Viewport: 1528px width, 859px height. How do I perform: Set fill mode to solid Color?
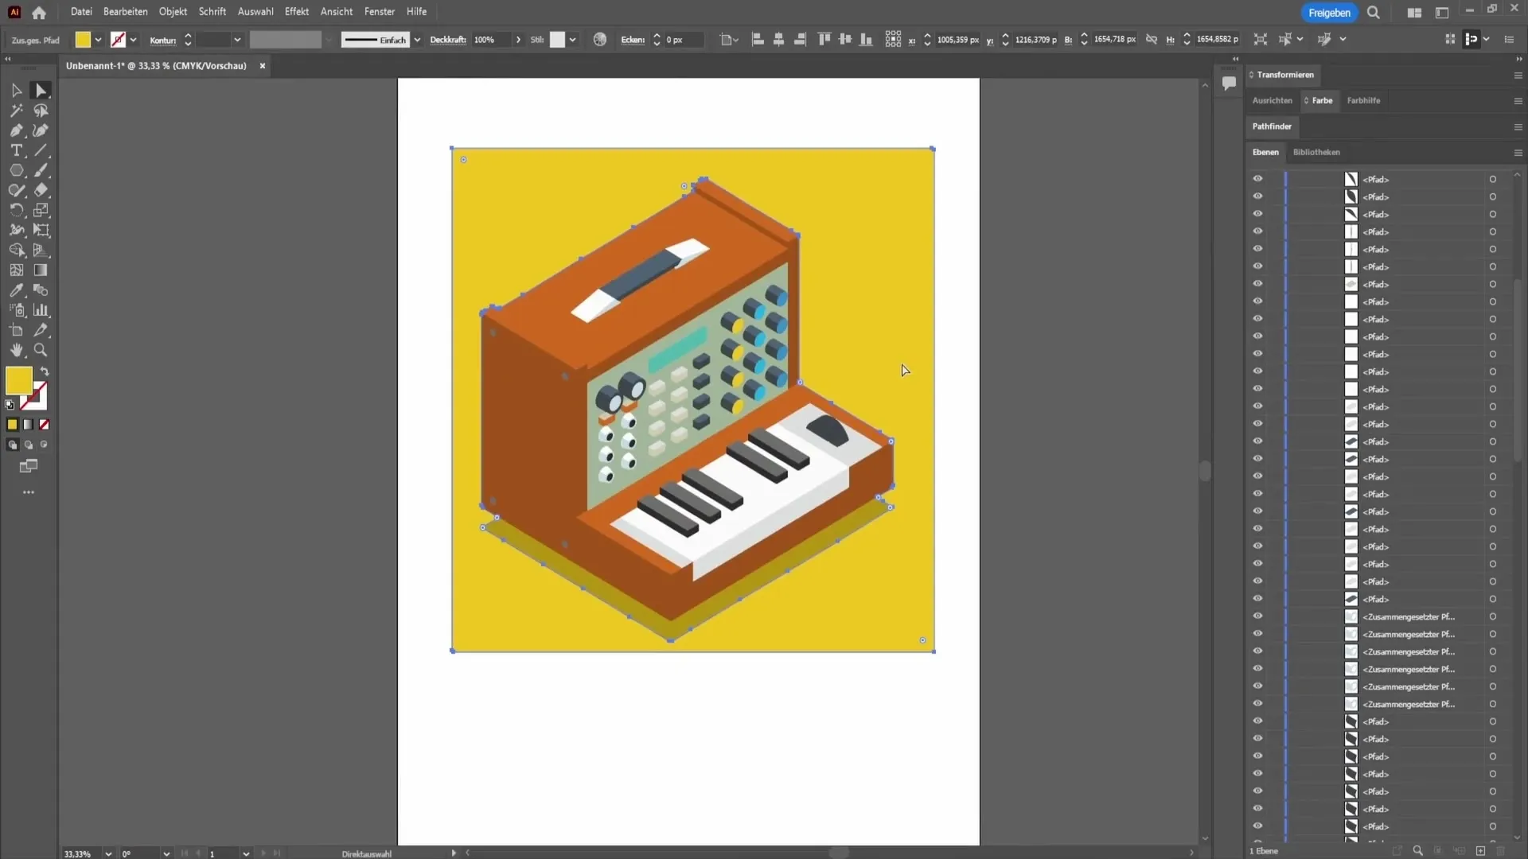[x=12, y=425]
